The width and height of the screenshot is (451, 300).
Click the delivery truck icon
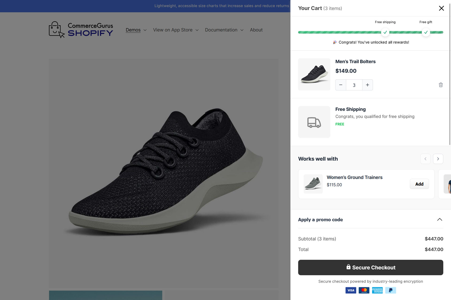[314, 122]
